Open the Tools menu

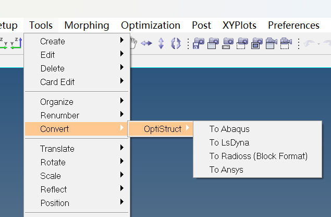[x=41, y=26]
